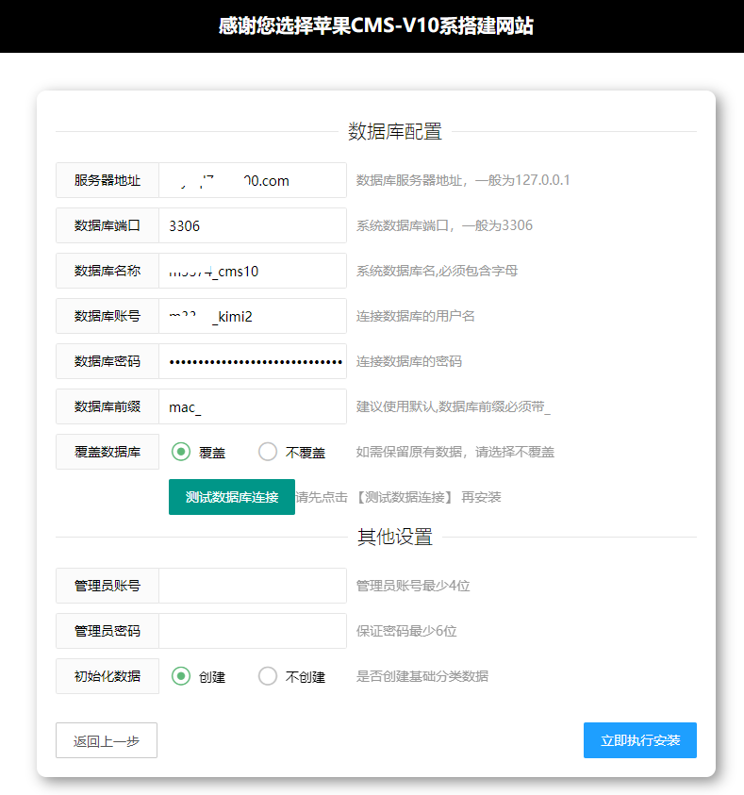Click the 覆盖数据库 label
Viewport: 744px width, 795px height.
tap(107, 452)
